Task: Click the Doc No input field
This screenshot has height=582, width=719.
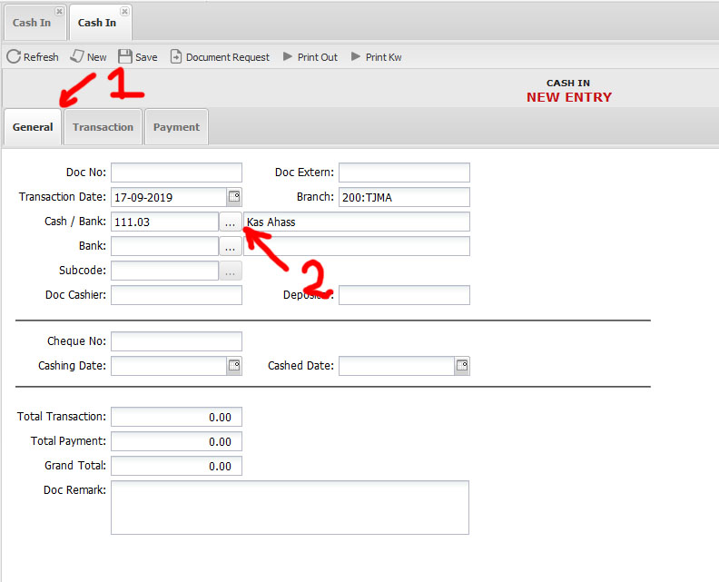Action: (176, 173)
